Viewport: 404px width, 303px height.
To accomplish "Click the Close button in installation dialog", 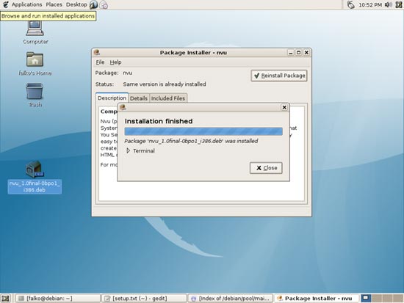I will (266, 168).
